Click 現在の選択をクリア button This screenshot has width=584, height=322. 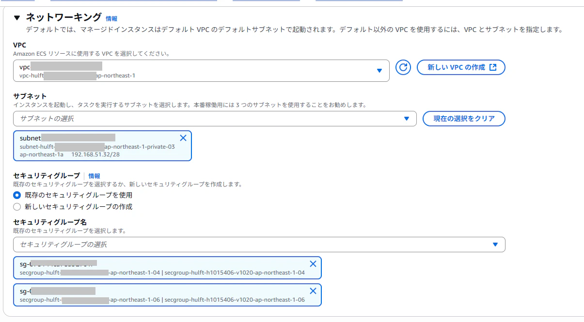(464, 119)
